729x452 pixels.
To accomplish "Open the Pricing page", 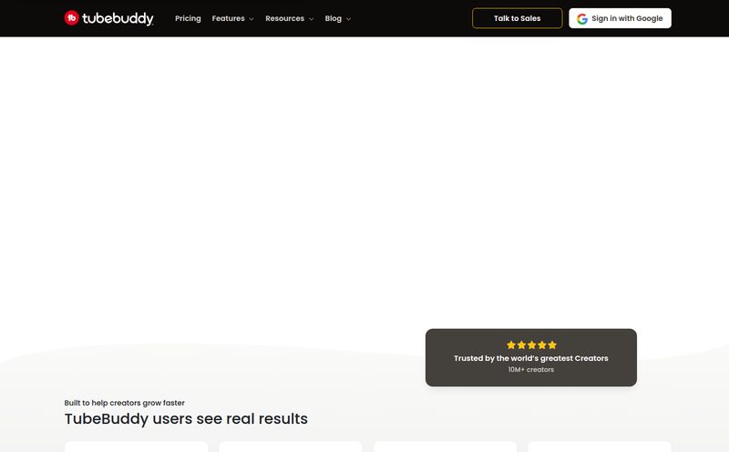I will (x=188, y=18).
